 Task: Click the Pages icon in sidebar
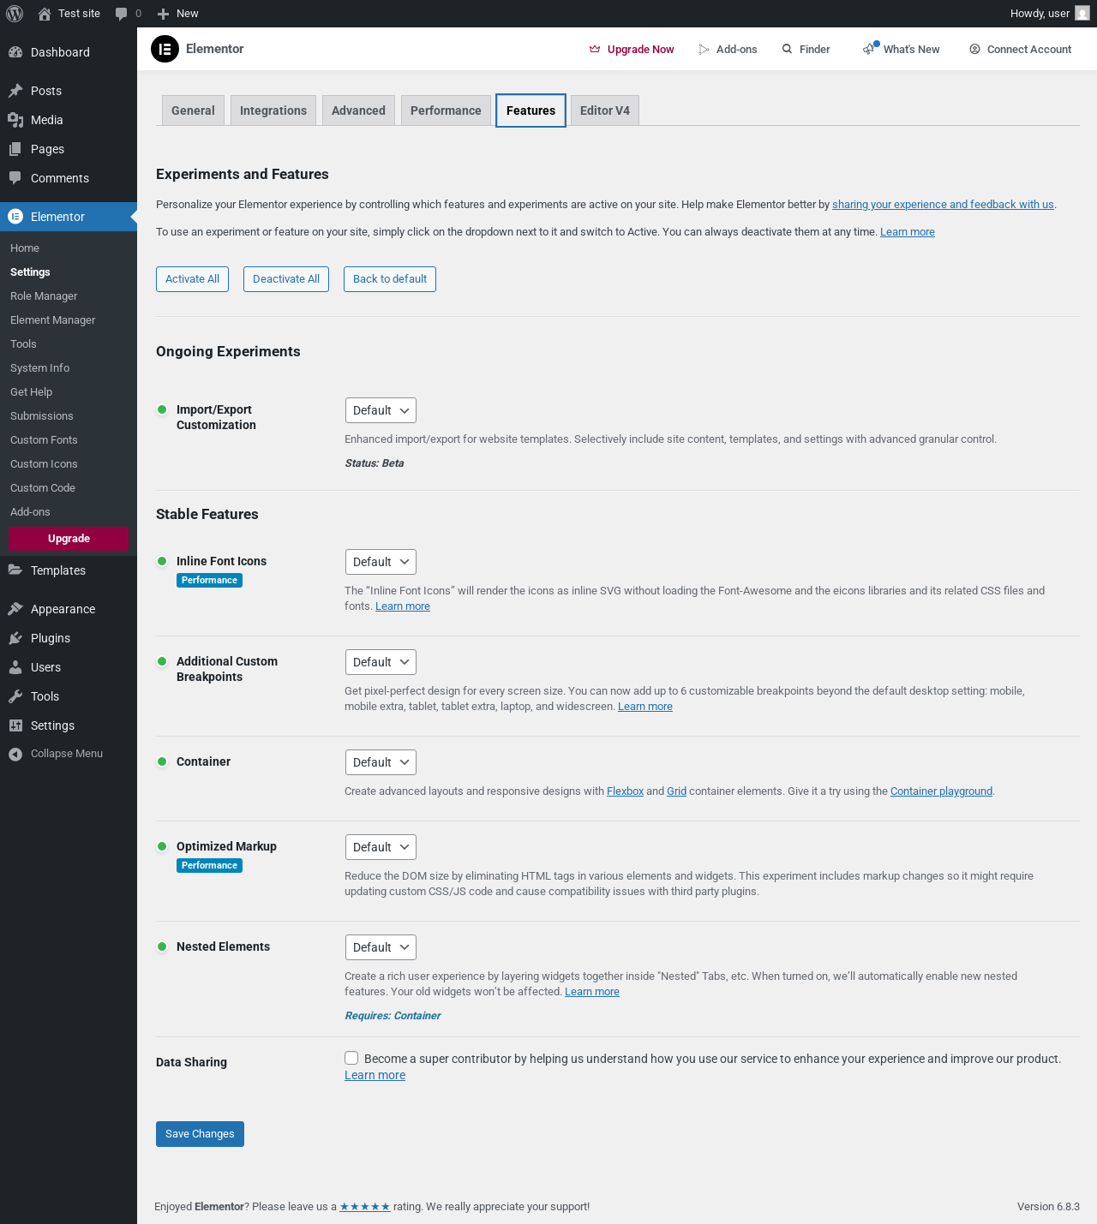click(15, 149)
